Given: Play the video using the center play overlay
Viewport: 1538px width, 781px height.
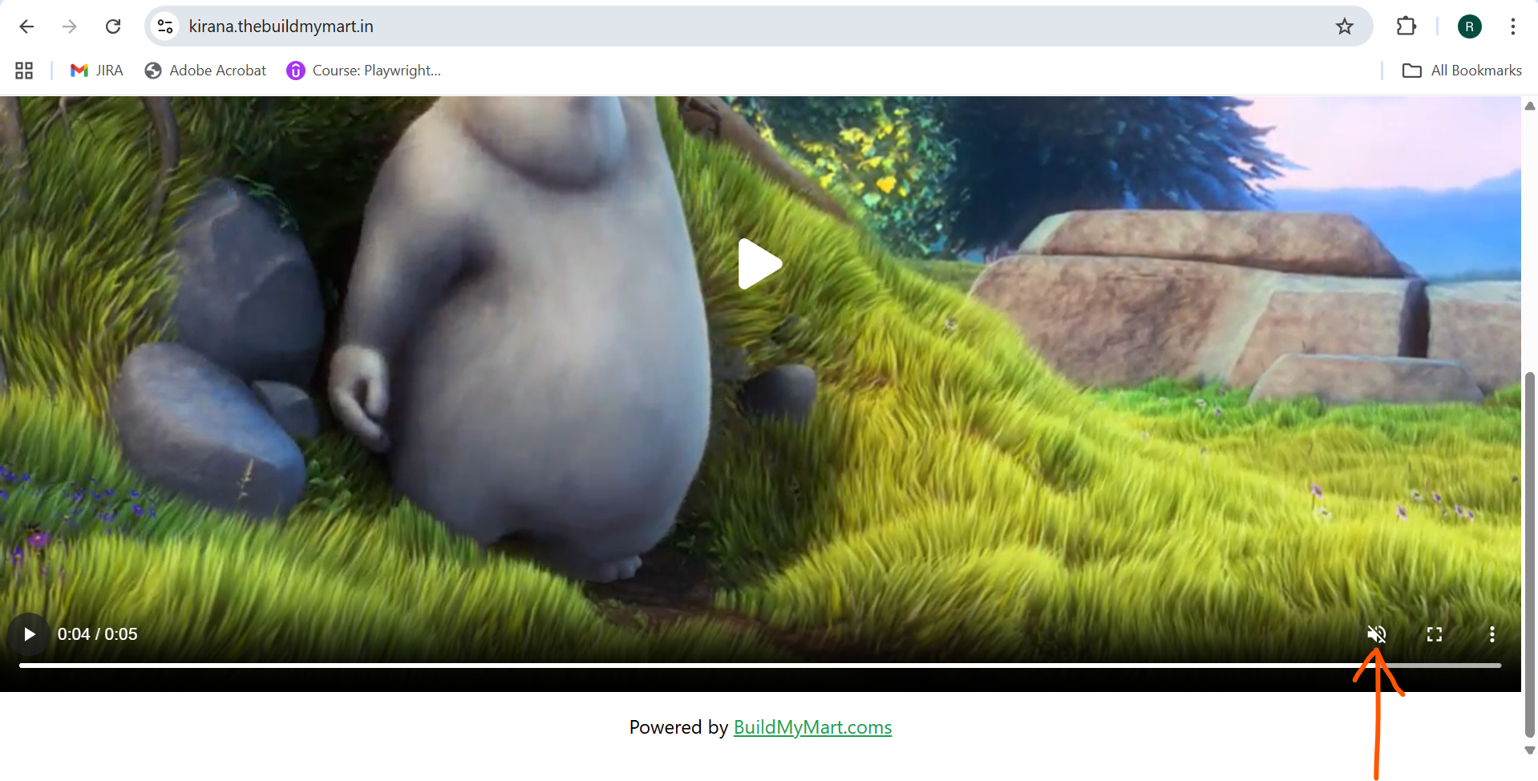Looking at the screenshot, I should pos(759,264).
